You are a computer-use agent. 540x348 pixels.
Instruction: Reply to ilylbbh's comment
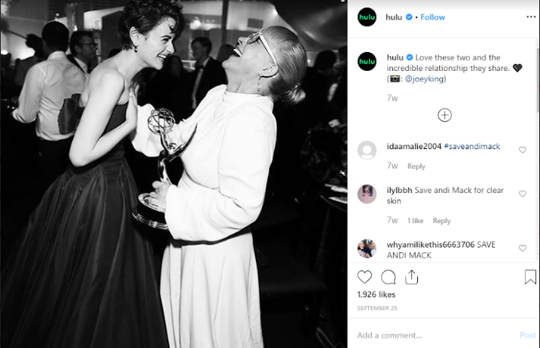coord(441,221)
